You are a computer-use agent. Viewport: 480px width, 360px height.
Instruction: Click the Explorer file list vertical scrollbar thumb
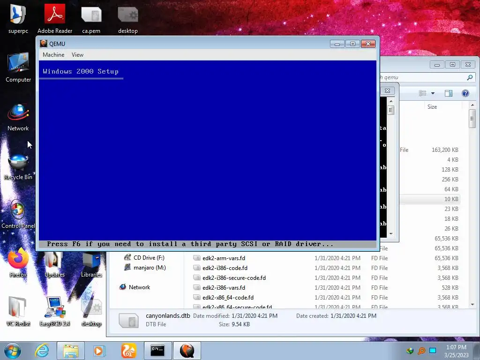[472, 118]
